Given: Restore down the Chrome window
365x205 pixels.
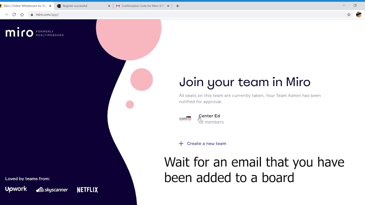Looking at the screenshot, I should tap(355, 5).
